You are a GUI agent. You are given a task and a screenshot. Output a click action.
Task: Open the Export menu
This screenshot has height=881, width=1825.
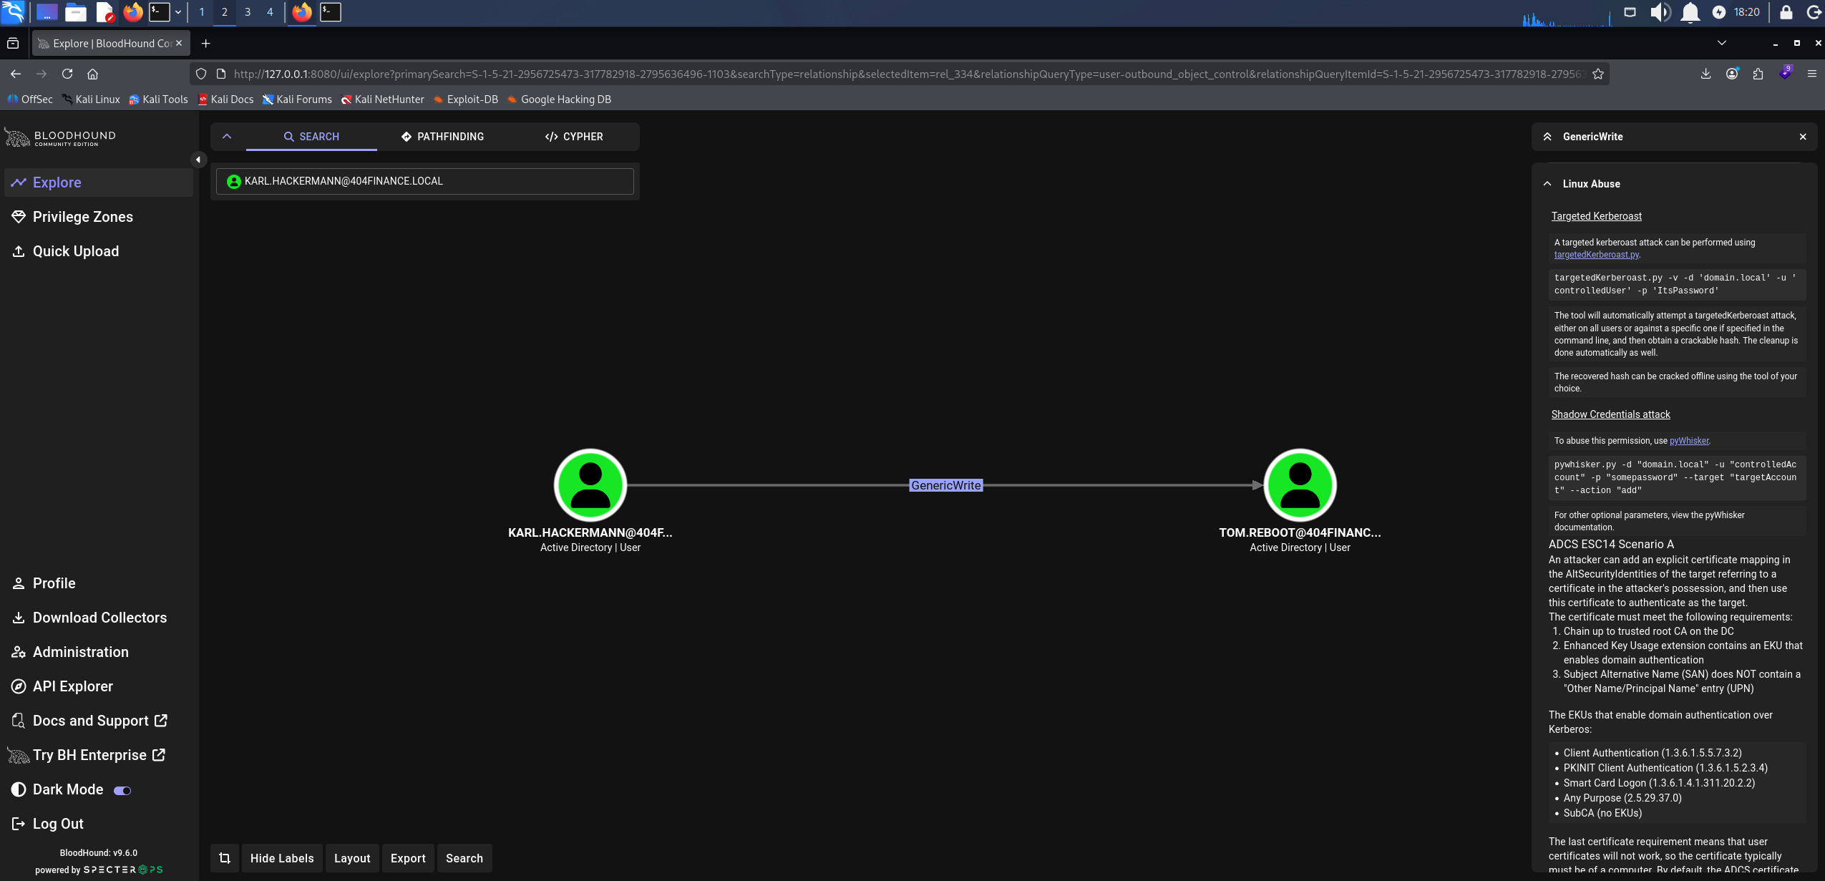coord(408,857)
